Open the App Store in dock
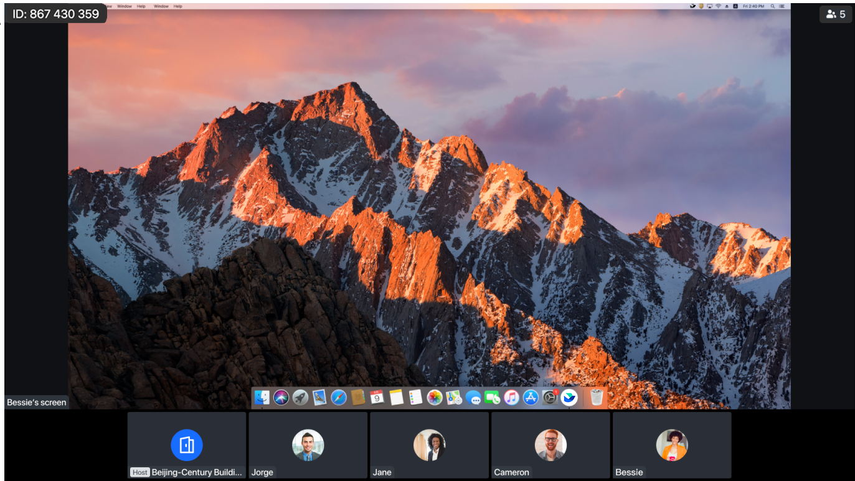Image resolution: width=855 pixels, height=481 pixels. click(x=531, y=397)
